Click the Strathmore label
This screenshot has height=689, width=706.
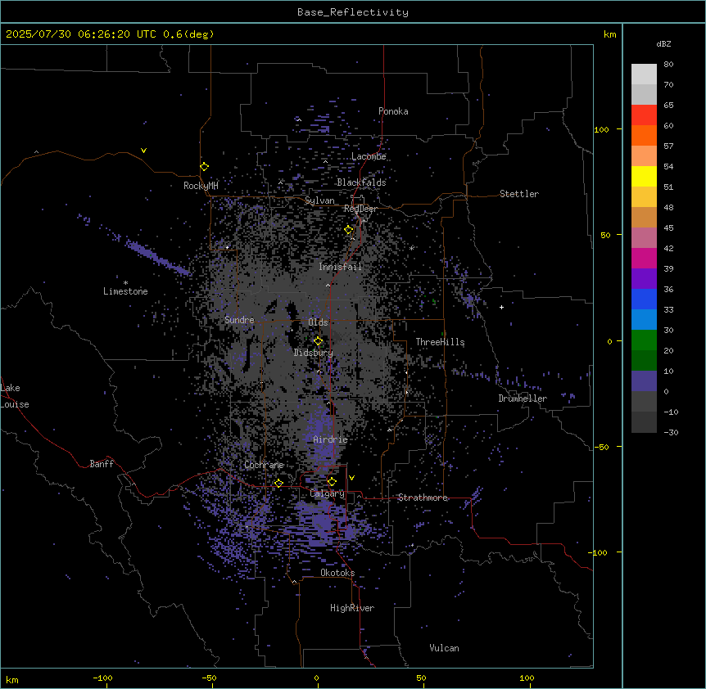click(423, 498)
